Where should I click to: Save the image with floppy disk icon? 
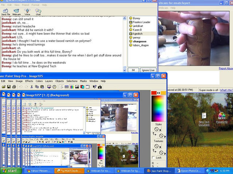(x=9, y=87)
